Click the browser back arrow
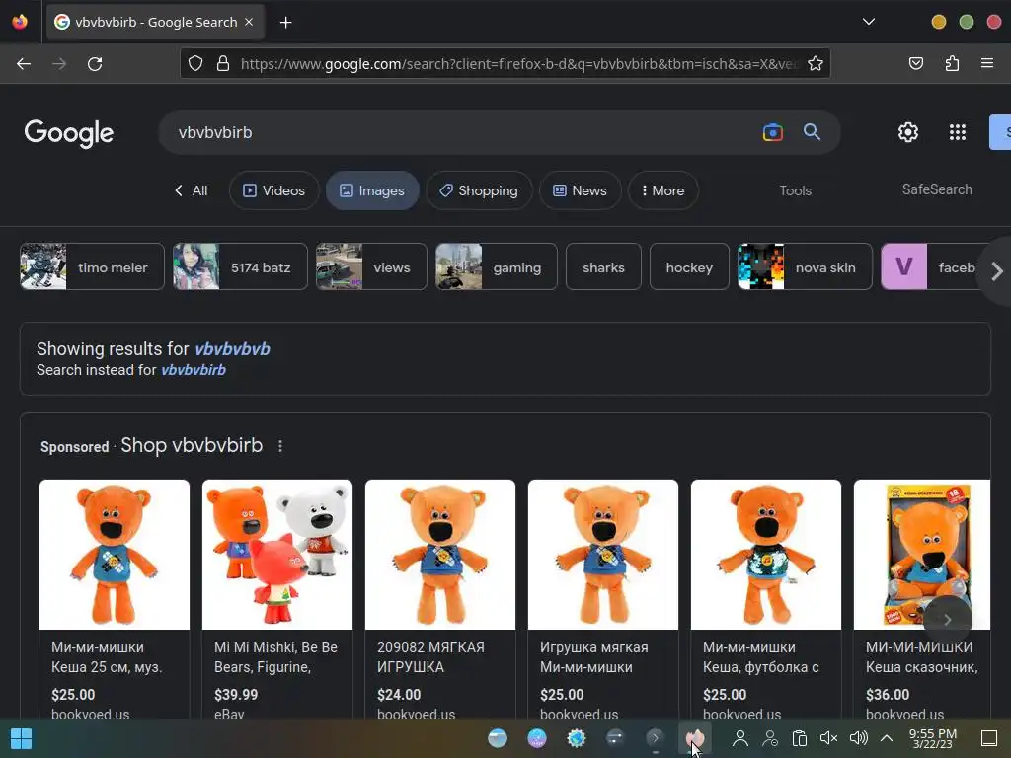Image resolution: width=1011 pixels, height=758 pixels. click(24, 64)
